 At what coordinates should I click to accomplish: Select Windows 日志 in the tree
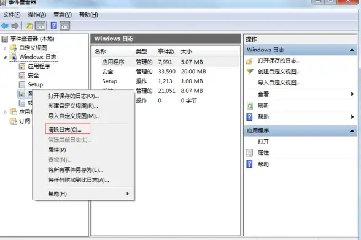38,57
